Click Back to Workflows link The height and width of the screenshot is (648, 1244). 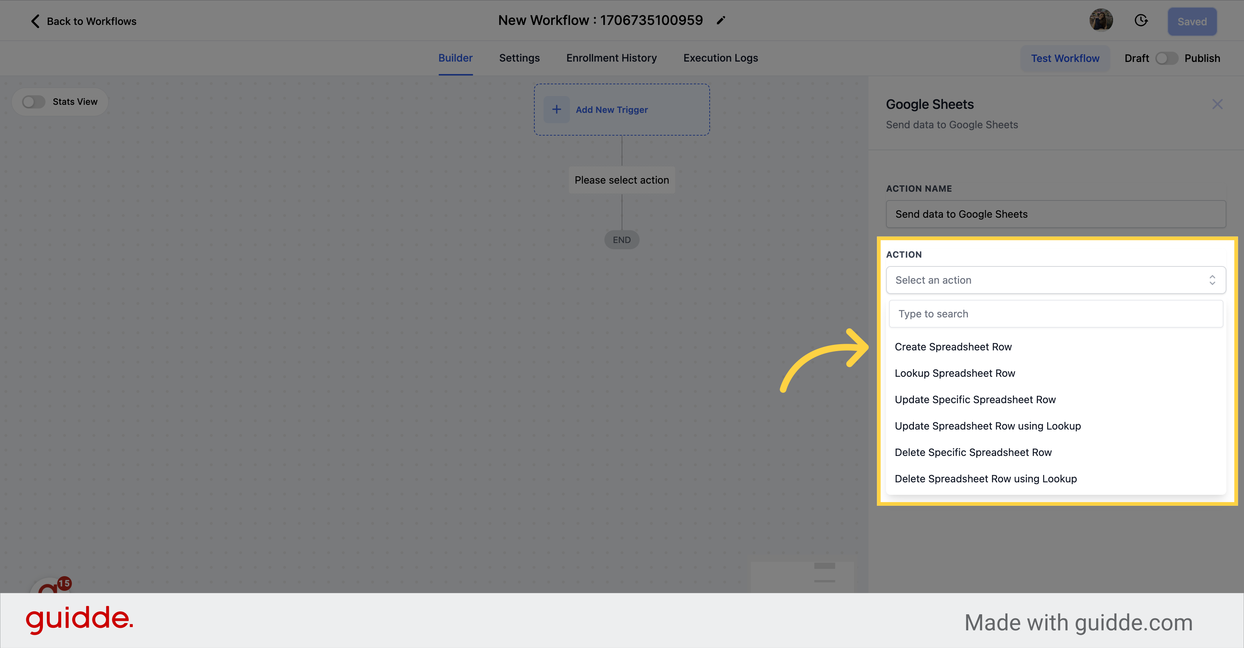[91, 21]
